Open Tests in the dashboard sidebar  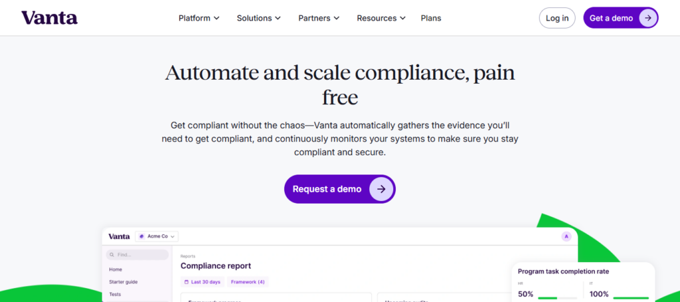click(x=115, y=295)
